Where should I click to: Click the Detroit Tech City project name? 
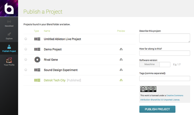(x=54, y=80)
